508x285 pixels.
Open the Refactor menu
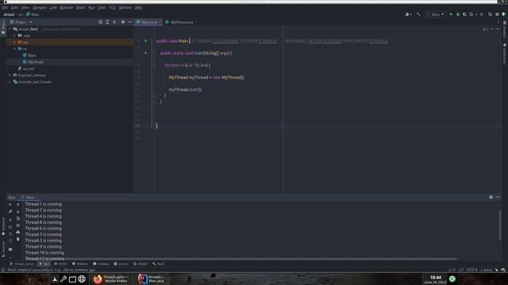pos(67,7)
